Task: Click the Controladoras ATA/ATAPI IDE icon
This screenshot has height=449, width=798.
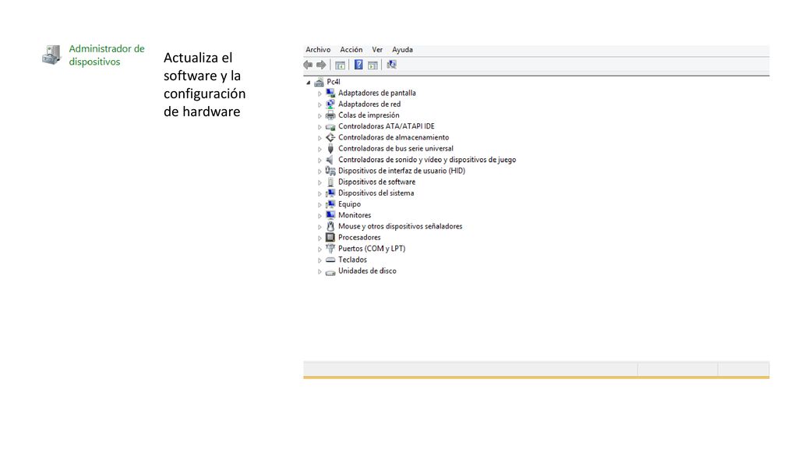Action: pyautogui.click(x=330, y=126)
